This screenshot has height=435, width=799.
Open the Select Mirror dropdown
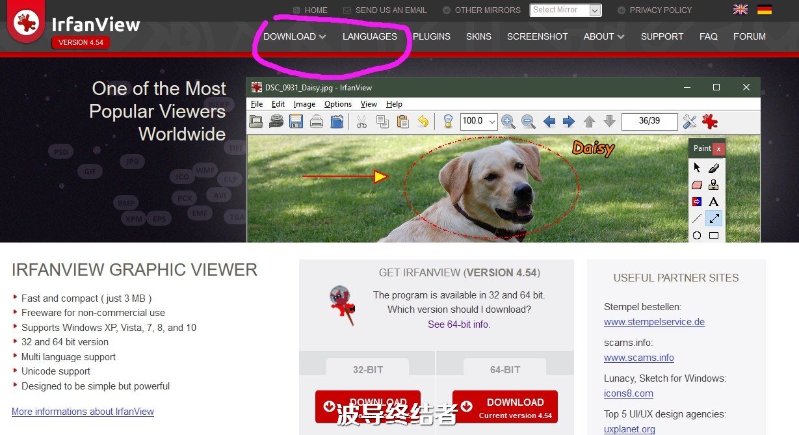click(566, 10)
